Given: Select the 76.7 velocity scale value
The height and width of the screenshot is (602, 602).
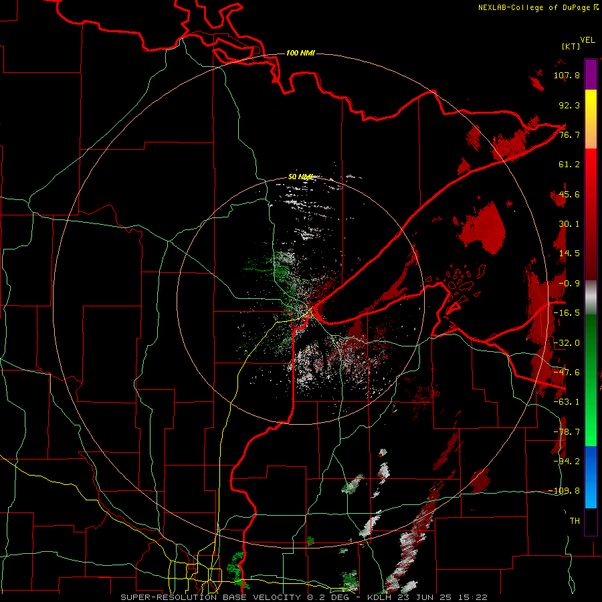Looking at the screenshot, I should pyautogui.click(x=569, y=134).
